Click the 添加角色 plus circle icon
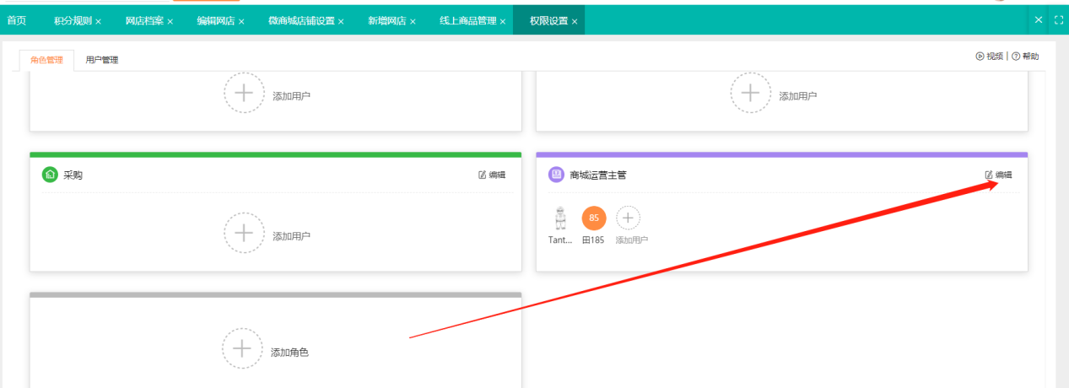1069x388 pixels. click(x=242, y=348)
